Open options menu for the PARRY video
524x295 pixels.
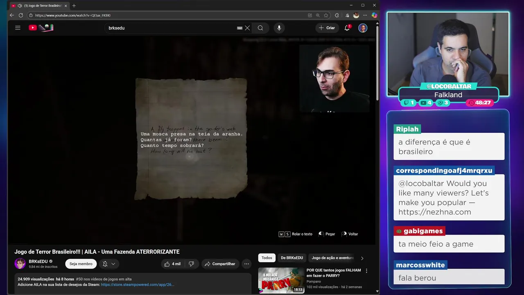[366, 271]
